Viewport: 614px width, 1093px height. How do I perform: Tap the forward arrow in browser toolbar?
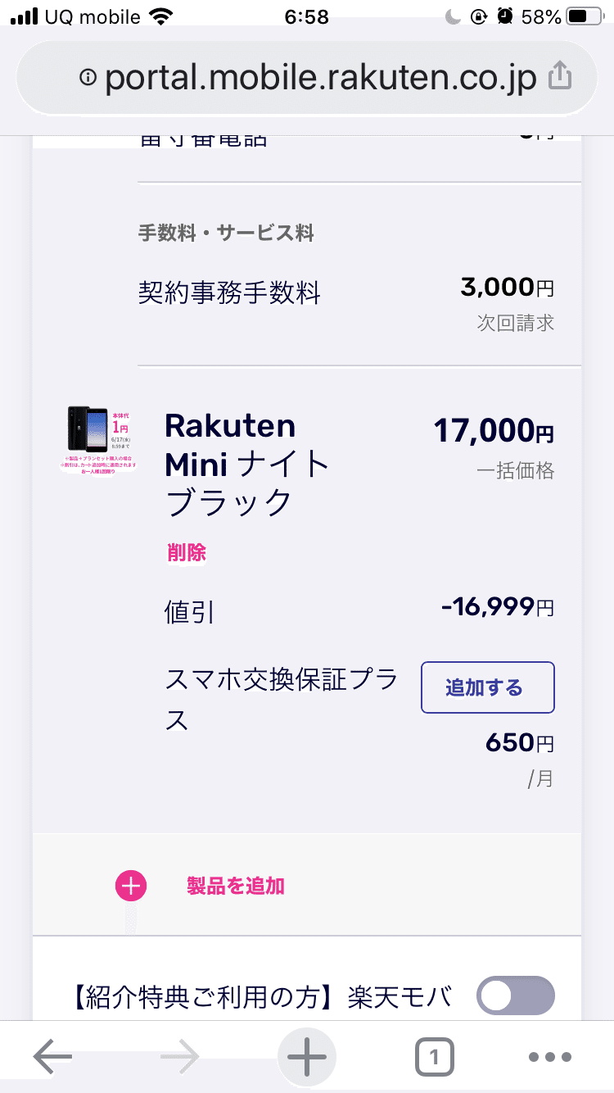[x=180, y=1058]
